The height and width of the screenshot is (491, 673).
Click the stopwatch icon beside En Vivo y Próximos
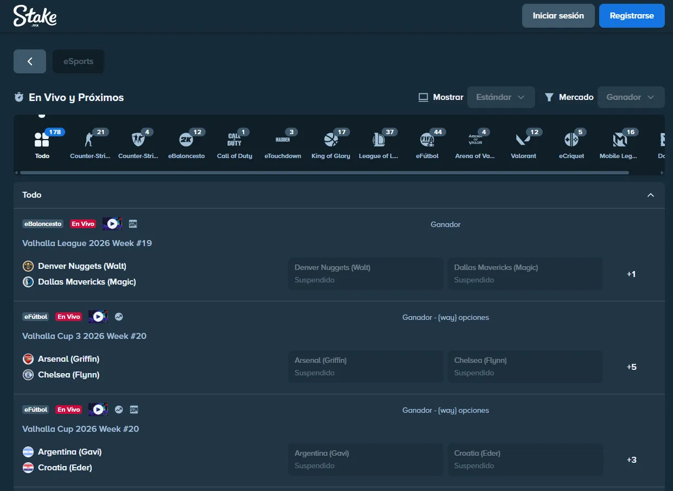pos(19,97)
